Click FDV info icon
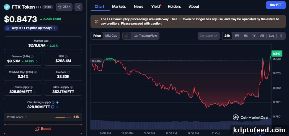Screen dimensions: 289x136 66,57
